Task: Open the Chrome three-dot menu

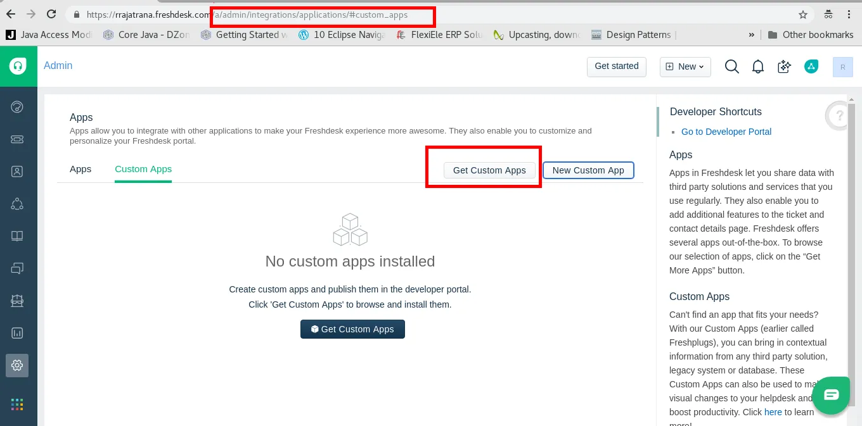Action: (849, 15)
